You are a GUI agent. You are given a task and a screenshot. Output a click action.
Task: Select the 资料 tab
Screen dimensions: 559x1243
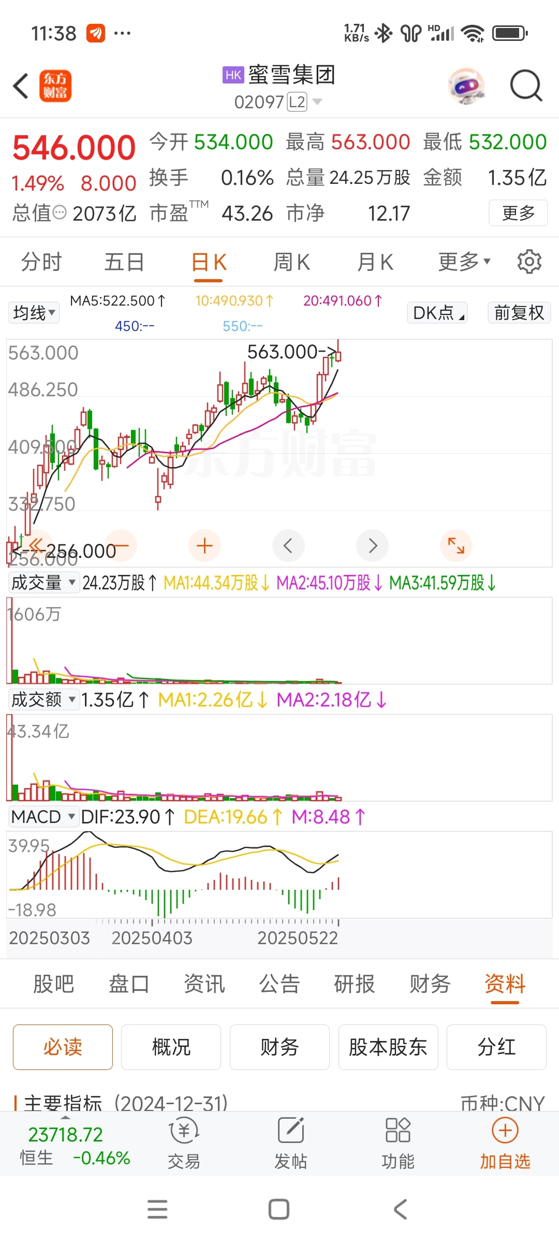505,984
